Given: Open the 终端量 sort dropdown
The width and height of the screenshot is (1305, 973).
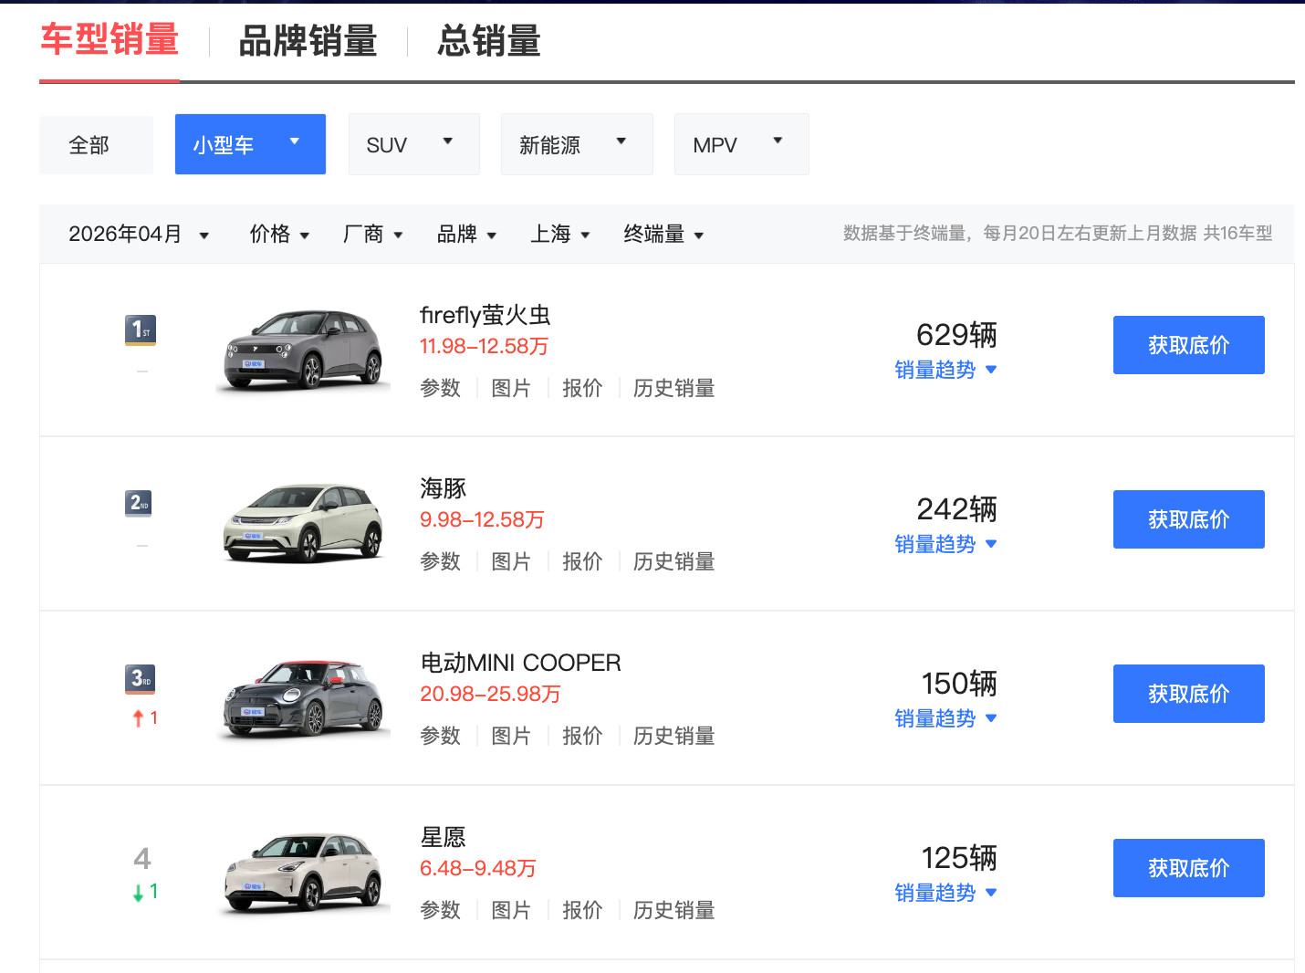Looking at the screenshot, I should [x=663, y=235].
